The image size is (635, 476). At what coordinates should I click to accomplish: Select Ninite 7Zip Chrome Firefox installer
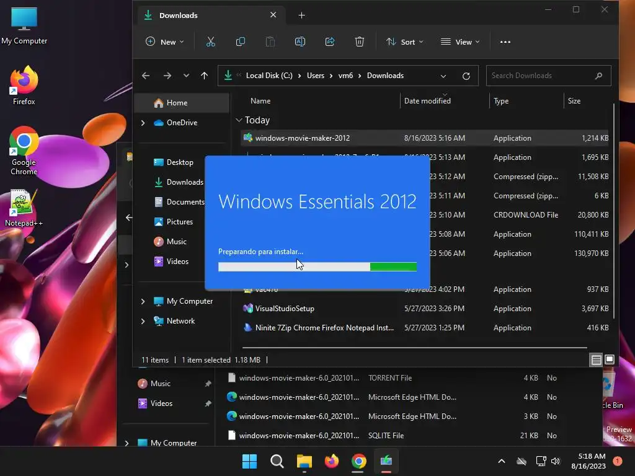point(425,328)
